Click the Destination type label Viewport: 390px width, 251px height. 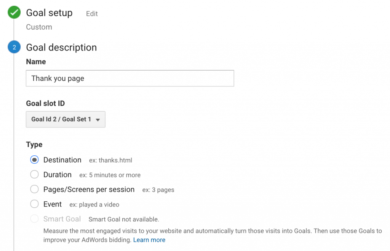click(62, 160)
